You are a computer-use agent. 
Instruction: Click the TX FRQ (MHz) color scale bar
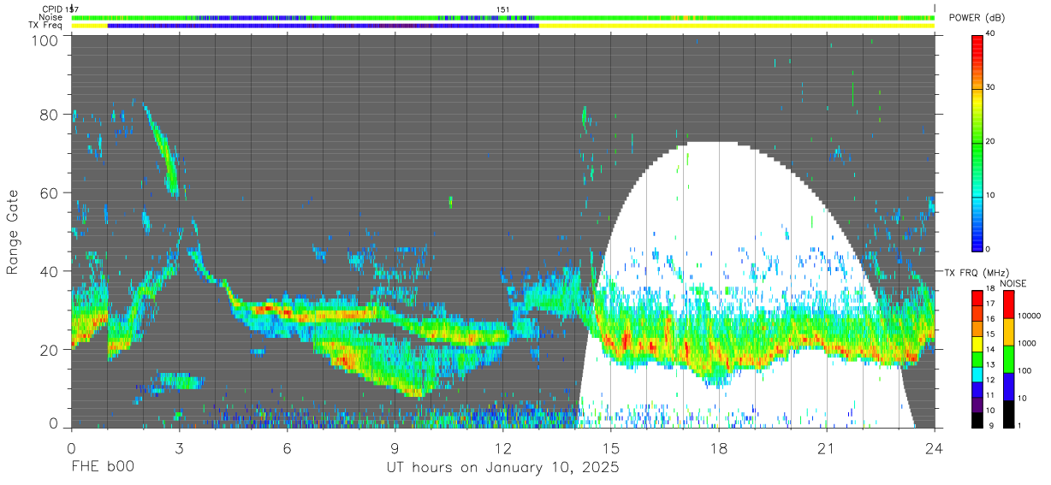click(x=978, y=358)
